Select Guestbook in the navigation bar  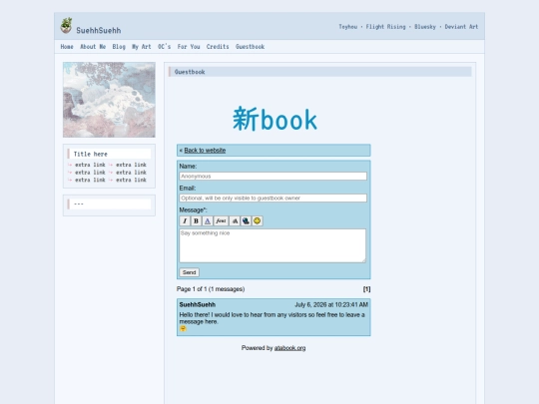(250, 47)
